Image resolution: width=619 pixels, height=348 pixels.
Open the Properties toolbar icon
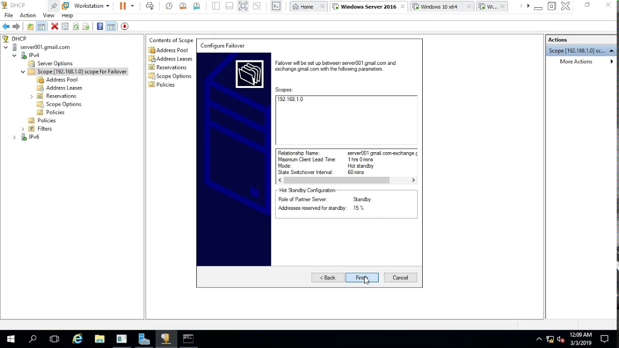[x=65, y=27]
